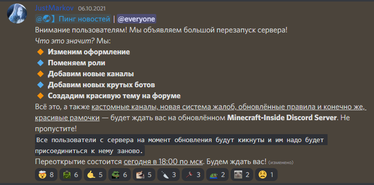Viewport: 374px width, 185px height.
Task: Click the 'Minecraft-Inside Discord Server' bold text
Action: pos(283,118)
